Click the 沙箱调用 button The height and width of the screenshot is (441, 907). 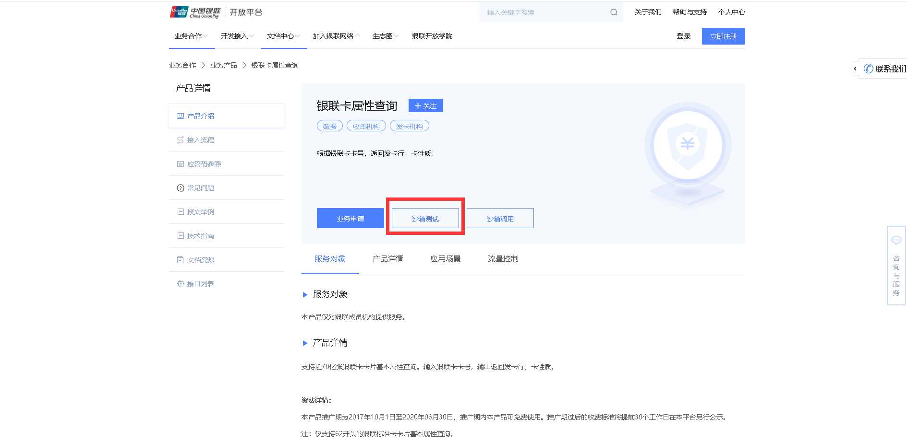[500, 218]
